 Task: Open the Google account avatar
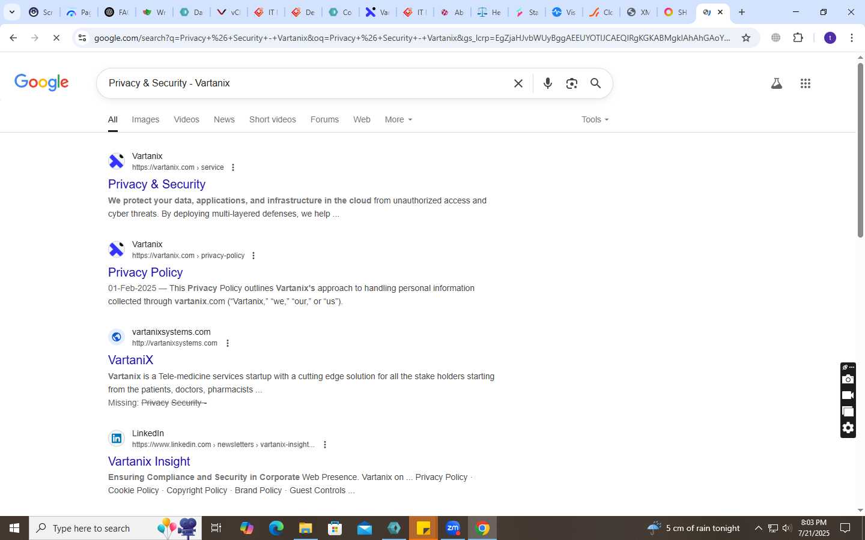(830, 38)
